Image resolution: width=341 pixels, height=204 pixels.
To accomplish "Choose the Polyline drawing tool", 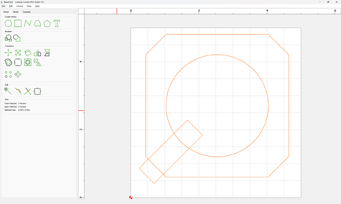I will coord(28,24).
